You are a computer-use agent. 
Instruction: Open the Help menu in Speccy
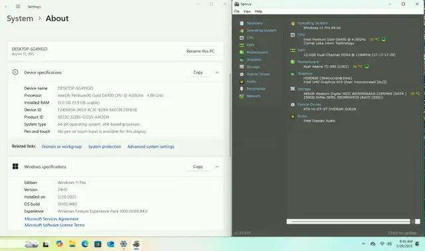pyautogui.click(x=258, y=11)
